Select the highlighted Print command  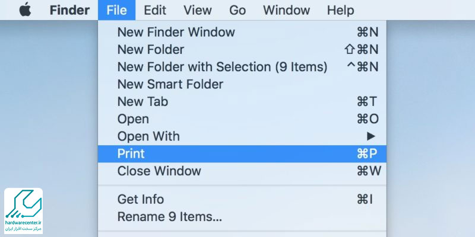[x=242, y=154]
